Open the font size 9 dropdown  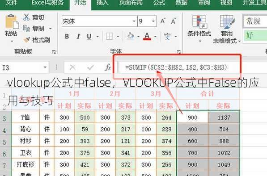153,21
